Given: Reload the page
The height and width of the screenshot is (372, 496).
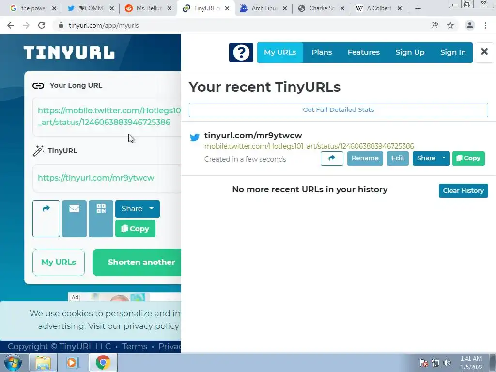Looking at the screenshot, I should 42,25.
